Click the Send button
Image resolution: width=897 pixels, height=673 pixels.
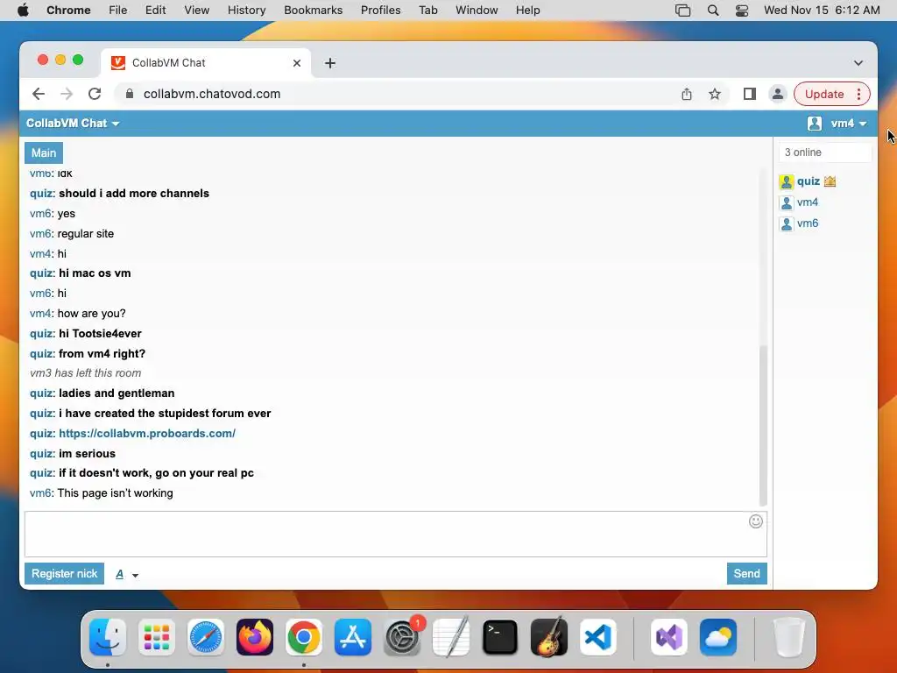click(x=746, y=573)
